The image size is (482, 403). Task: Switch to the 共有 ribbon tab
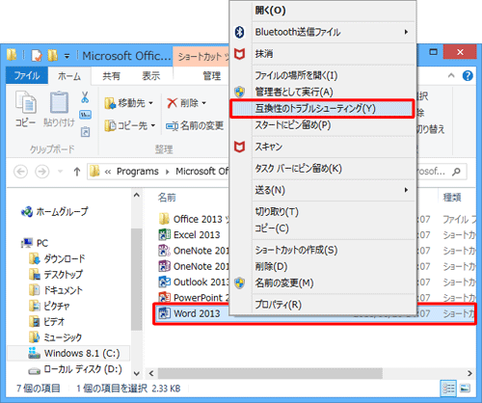click(x=111, y=76)
